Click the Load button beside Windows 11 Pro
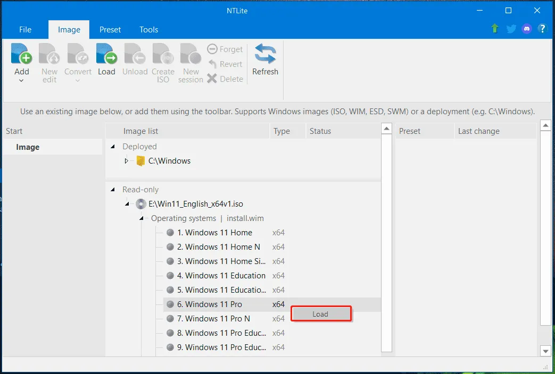This screenshot has width=555, height=374. (321, 314)
